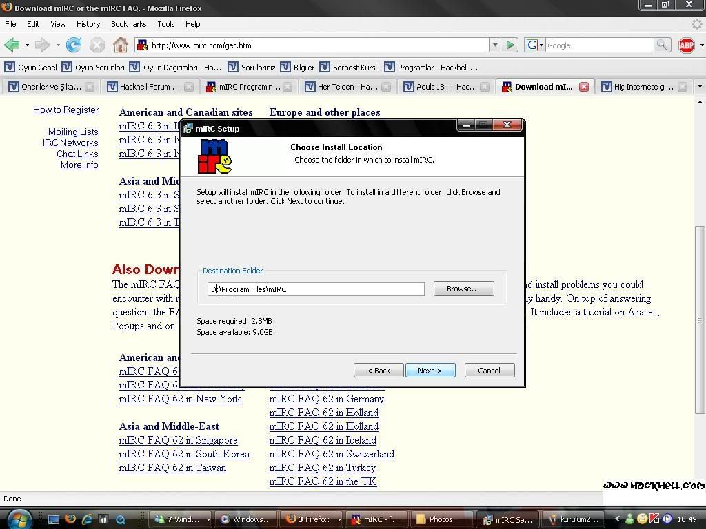Open mIRC FAQ 62 in Germany link

point(326,399)
